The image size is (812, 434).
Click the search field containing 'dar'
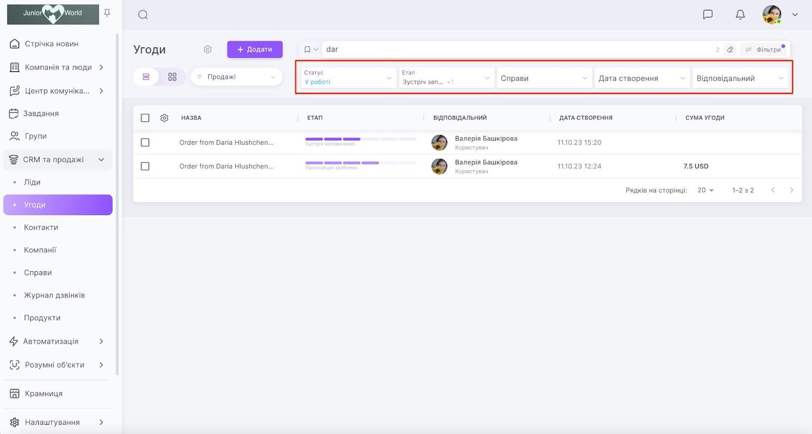point(518,49)
